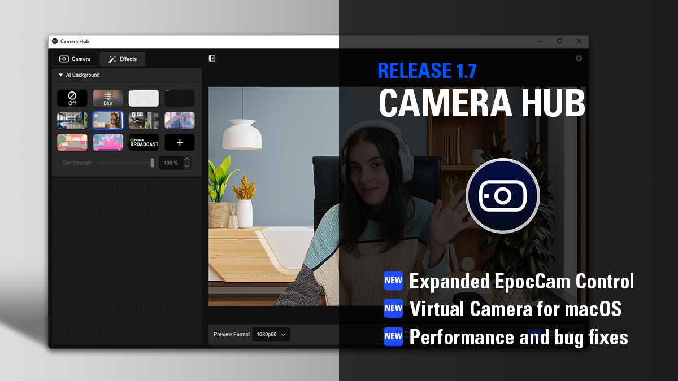Choose the NVIDIA Broadcast background

[x=144, y=142]
